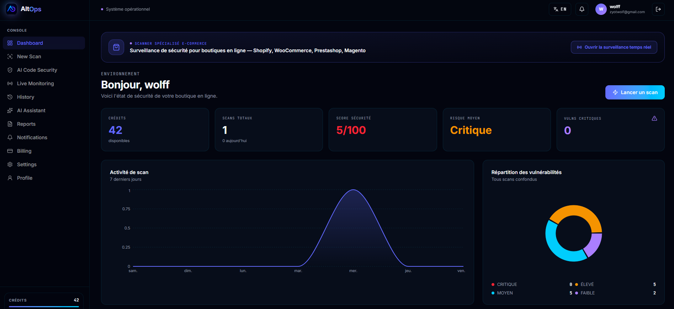Open notifications bell in top bar
This screenshot has height=309, width=674.
point(582,9)
